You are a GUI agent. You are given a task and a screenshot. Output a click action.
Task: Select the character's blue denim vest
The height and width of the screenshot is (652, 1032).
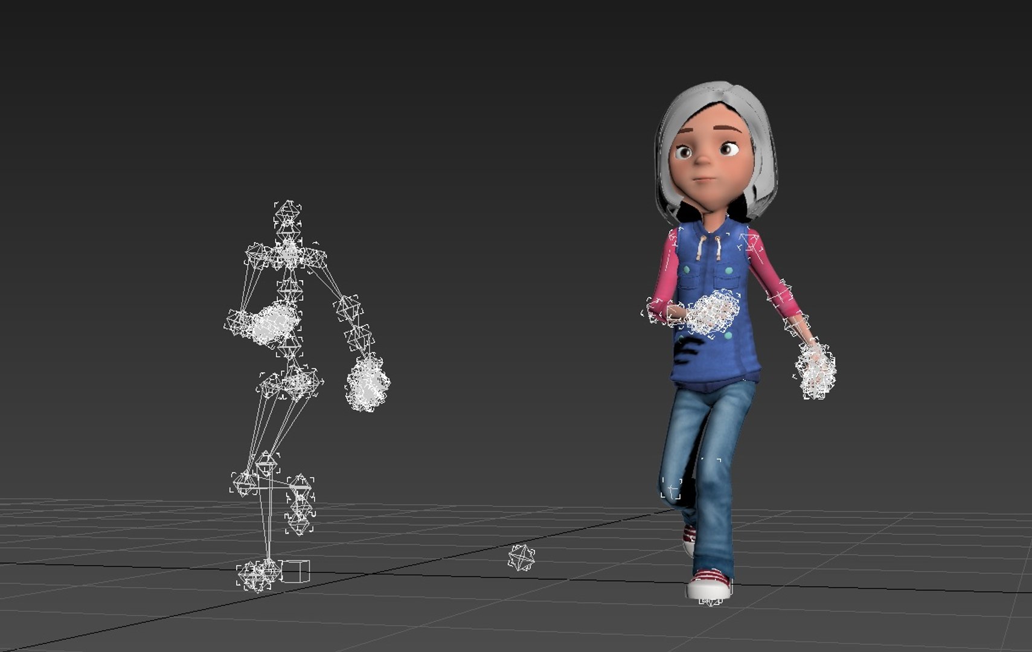715,305
